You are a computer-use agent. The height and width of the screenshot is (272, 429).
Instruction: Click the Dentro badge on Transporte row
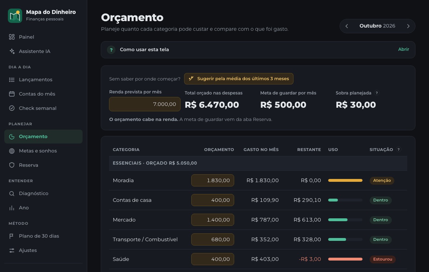tap(380, 239)
